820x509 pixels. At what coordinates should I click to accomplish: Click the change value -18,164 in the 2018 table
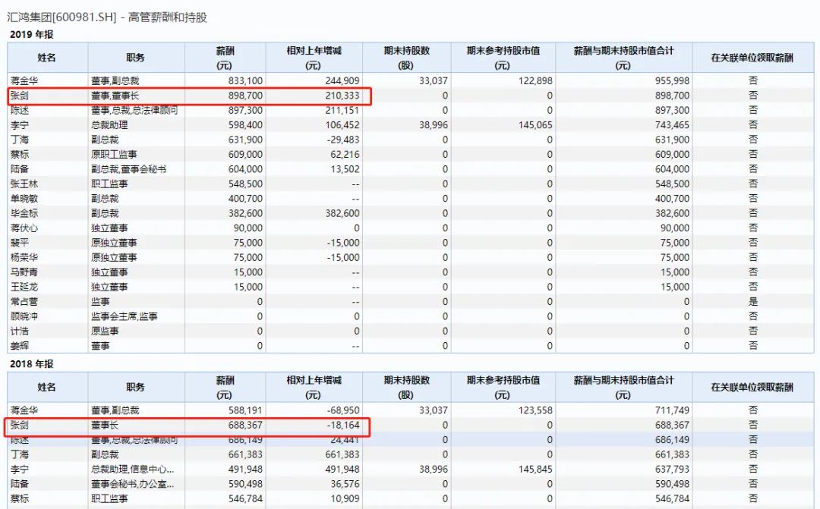[343, 426]
